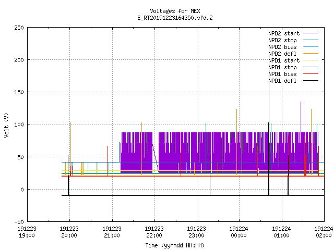The image size is (334, 250).
Task: Click the 191223 19:00 x-axis tick label
Action: tap(27, 232)
